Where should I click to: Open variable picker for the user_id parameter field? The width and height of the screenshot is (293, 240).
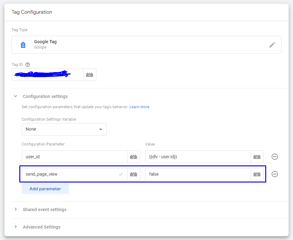coord(133,157)
